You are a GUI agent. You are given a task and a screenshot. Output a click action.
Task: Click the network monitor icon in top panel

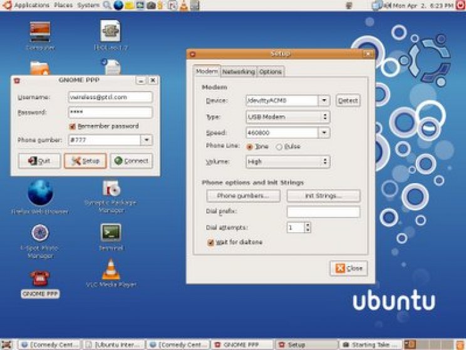click(376, 6)
